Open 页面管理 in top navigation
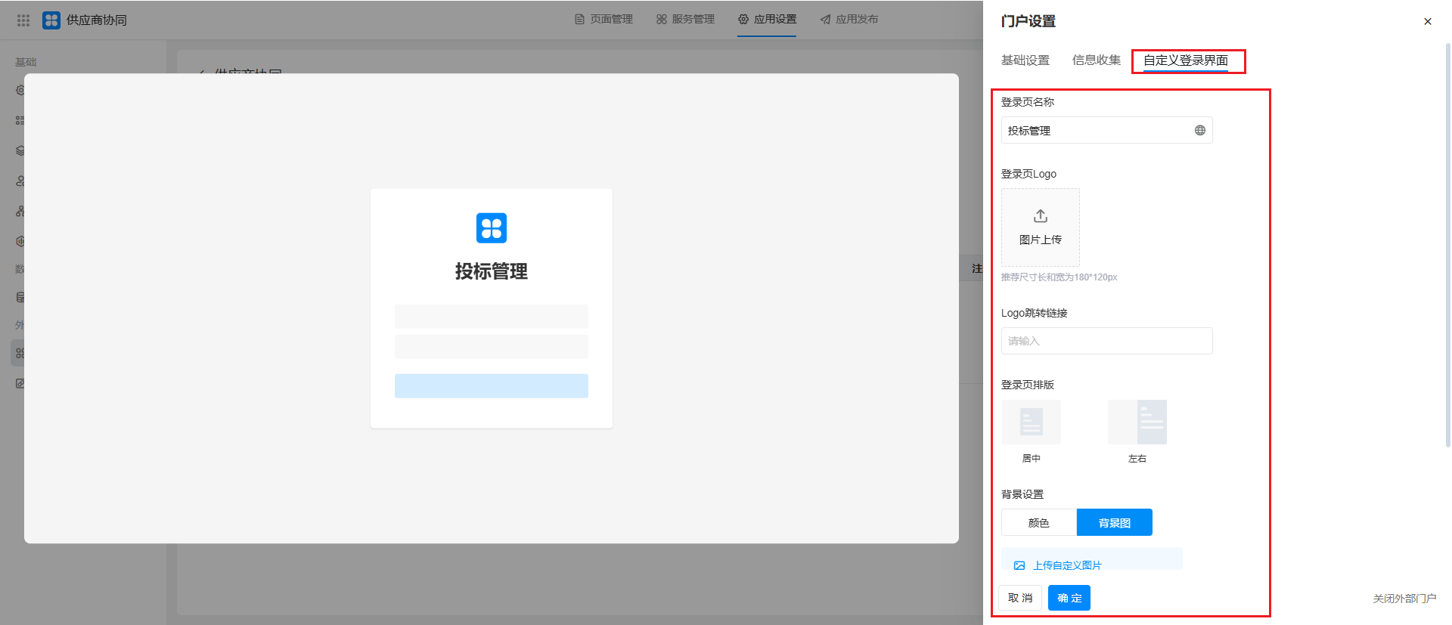 (603, 20)
